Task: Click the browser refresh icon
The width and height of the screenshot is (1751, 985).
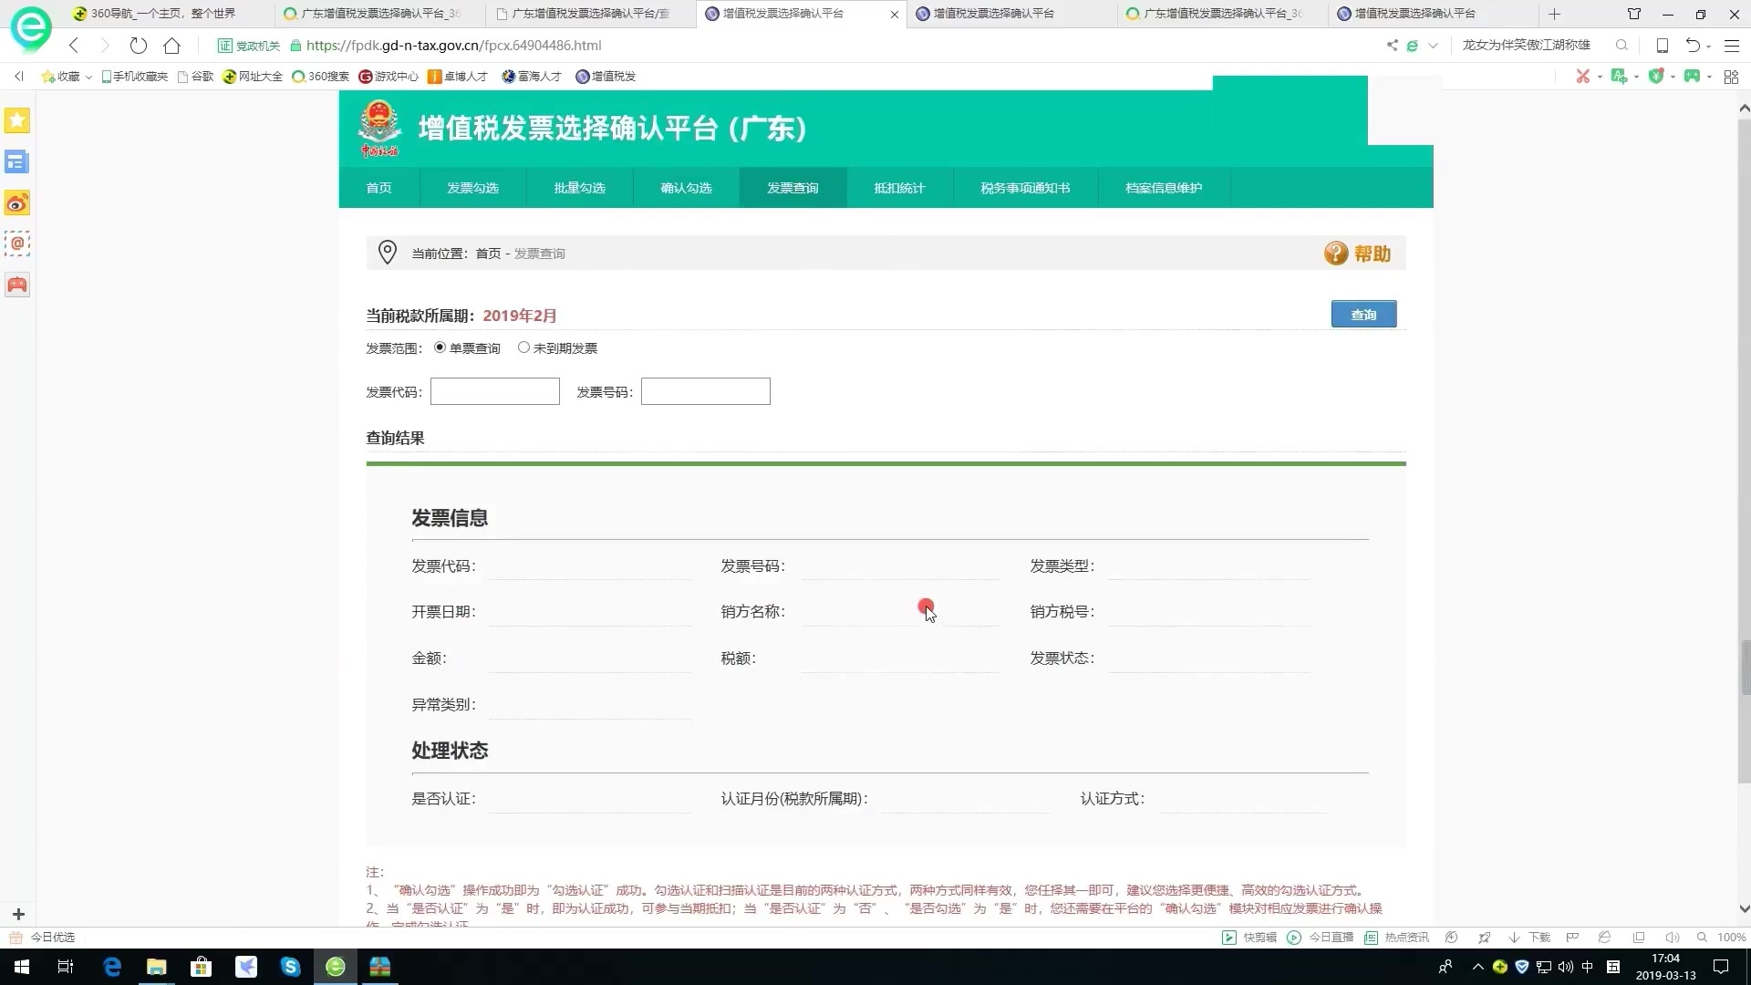Action: click(138, 46)
